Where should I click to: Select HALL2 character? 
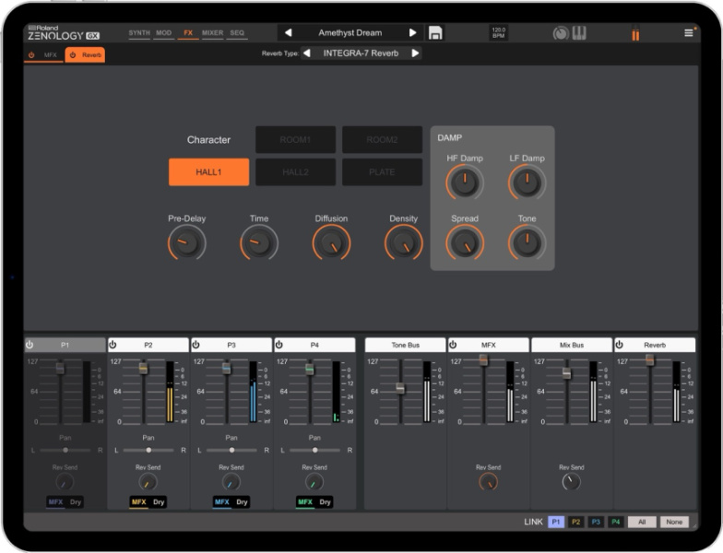coord(295,171)
